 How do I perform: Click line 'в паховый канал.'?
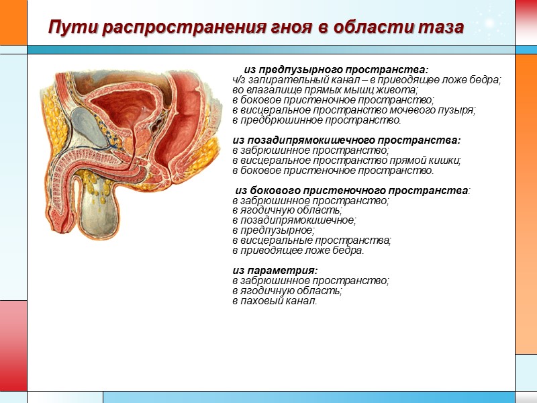point(275,301)
